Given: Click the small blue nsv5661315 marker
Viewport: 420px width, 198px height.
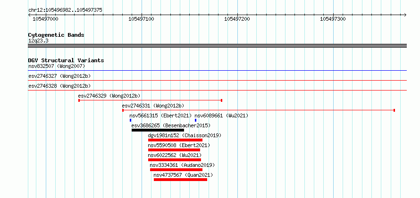Looking at the screenshot, I should 130,120.
